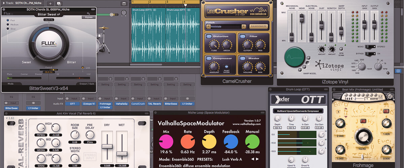Flip the Vinyl Mono/Stereo switch
The height and width of the screenshot is (168, 404).
tap(371, 47)
